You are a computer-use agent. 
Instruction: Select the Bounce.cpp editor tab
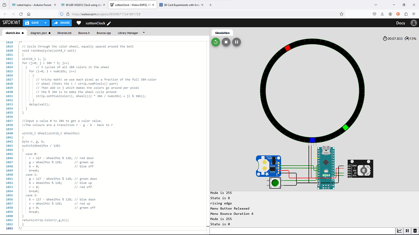tap(103, 33)
